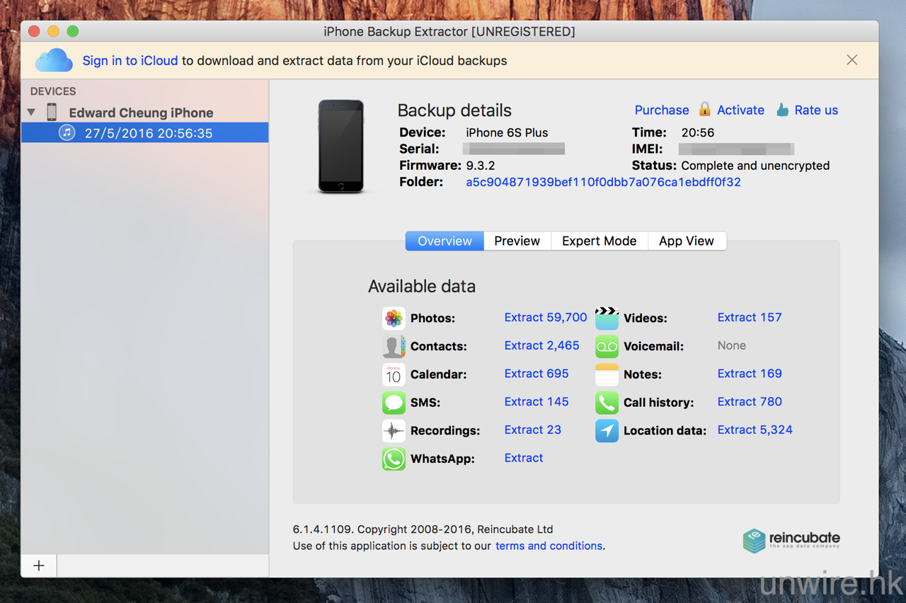Open the backup folder hash link
Screen dimensions: 906x603
(603, 182)
